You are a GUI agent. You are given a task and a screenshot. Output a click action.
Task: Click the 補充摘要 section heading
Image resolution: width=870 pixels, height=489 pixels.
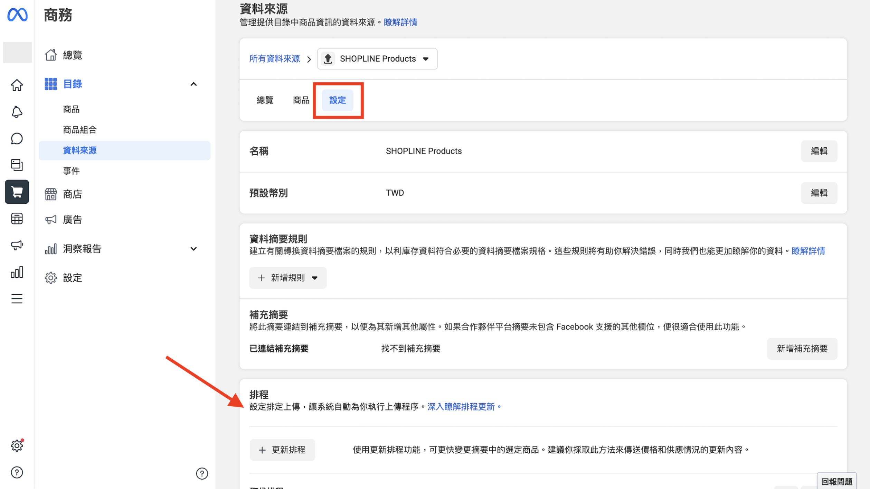268,315
